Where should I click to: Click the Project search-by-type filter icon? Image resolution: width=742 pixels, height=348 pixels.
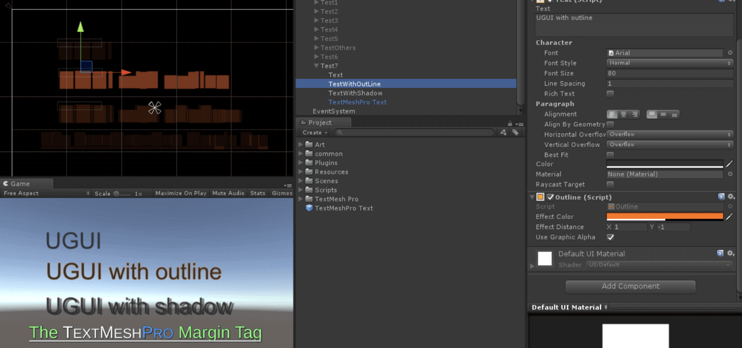coord(503,133)
